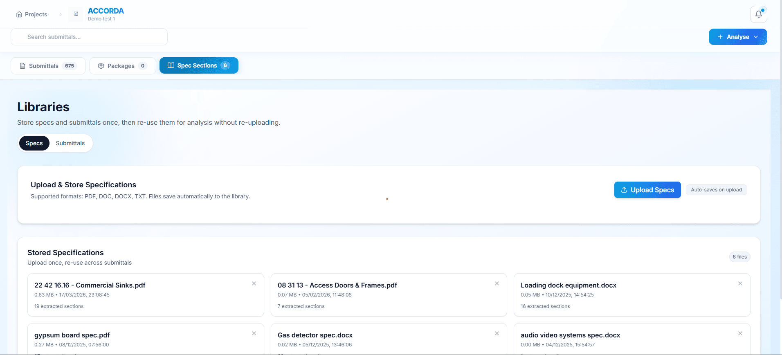Click the Upload Specs button
This screenshot has height=355, width=782.
[647, 190]
